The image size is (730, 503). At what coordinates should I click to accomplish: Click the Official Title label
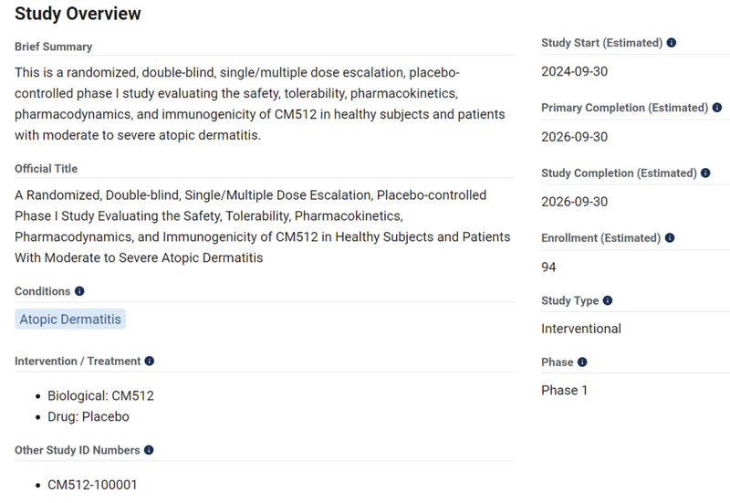[x=46, y=169]
